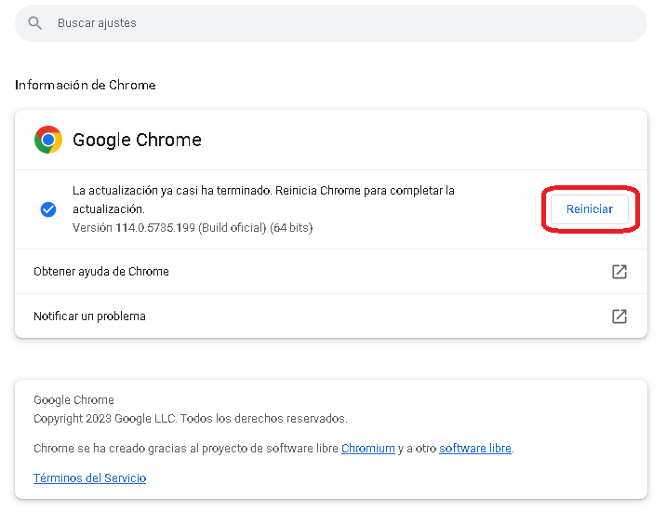Click the Información de Chrome heading

(x=86, y=85)
